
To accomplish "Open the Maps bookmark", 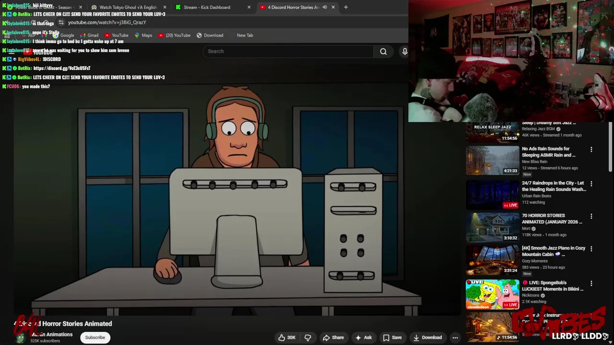I will pos(143,35).
